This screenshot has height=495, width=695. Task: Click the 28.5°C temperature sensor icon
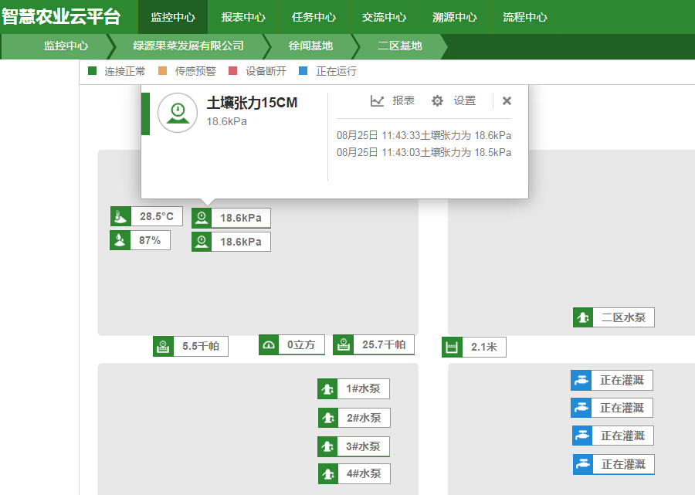coord(120,217)
